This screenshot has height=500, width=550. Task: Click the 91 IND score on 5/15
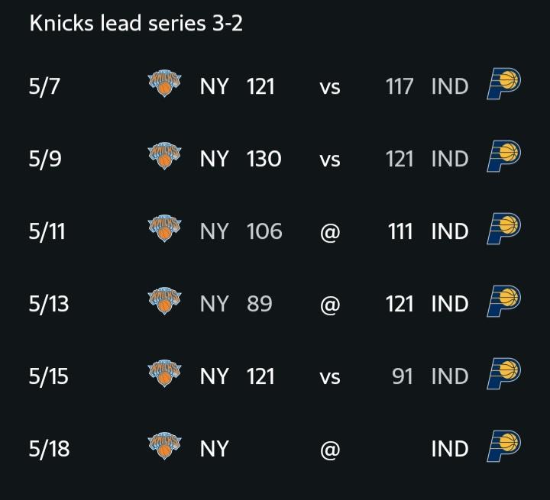point(430,376)
